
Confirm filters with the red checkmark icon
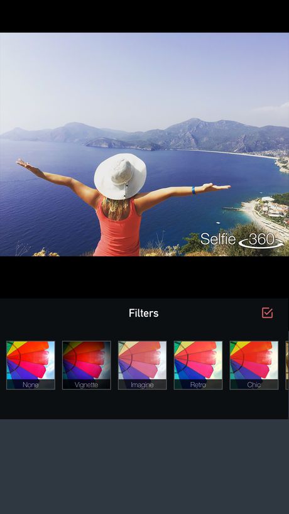267,313
